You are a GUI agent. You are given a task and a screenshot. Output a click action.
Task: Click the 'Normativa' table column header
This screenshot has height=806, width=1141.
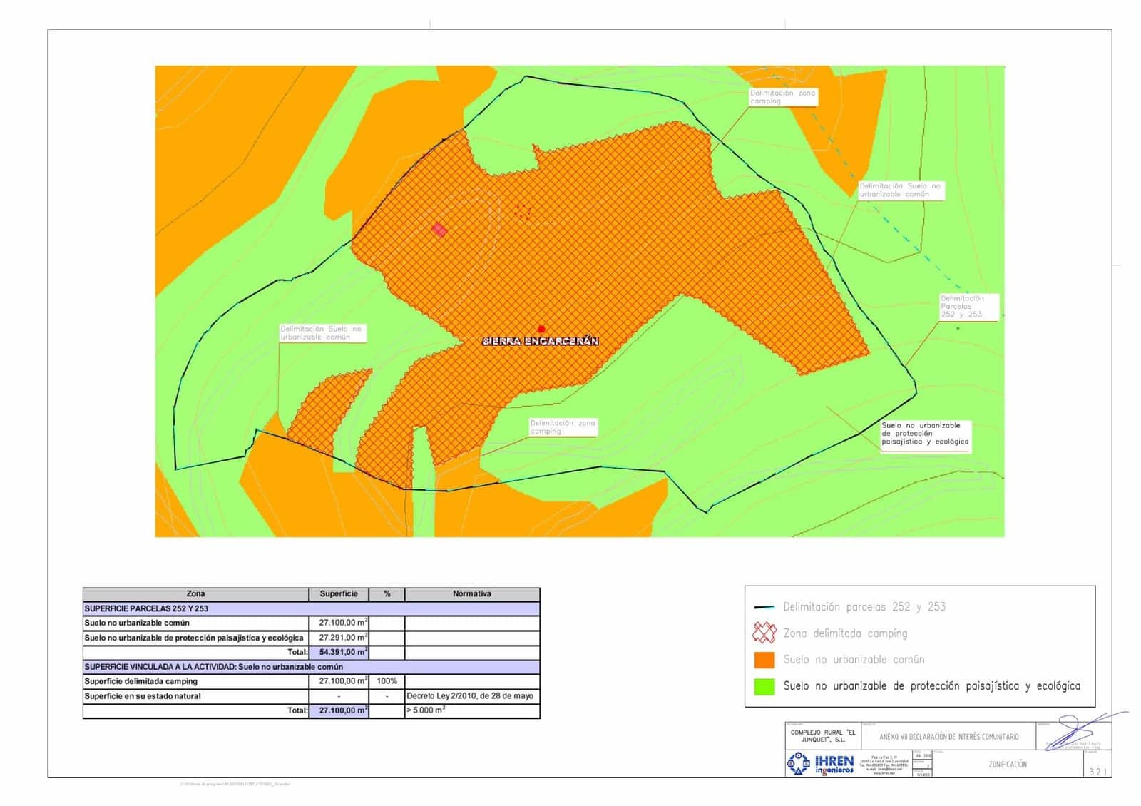click(x=471, y=594)
